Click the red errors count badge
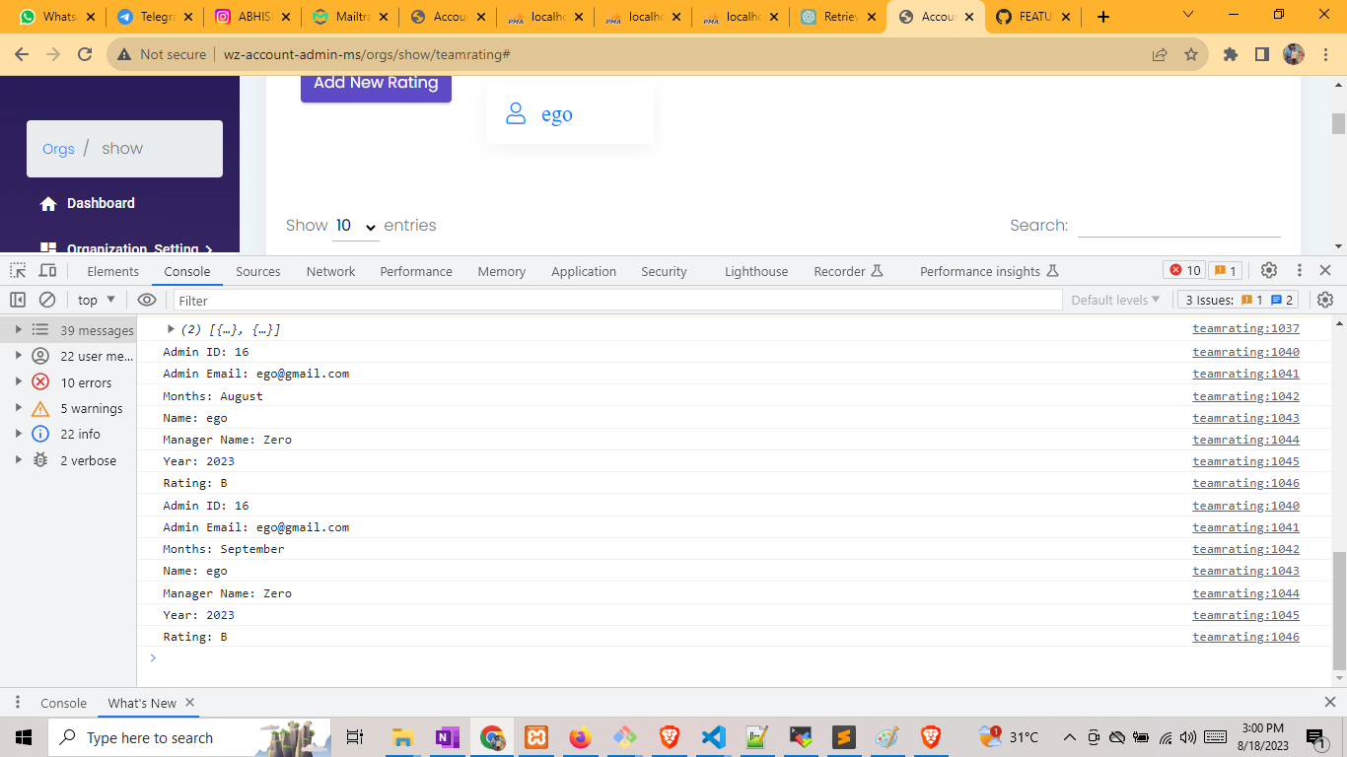The width and height of the screenshot is (1347, 757). pos(1184,270)
